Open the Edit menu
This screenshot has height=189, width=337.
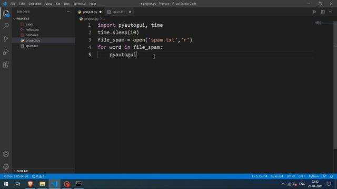coord(22,4)
